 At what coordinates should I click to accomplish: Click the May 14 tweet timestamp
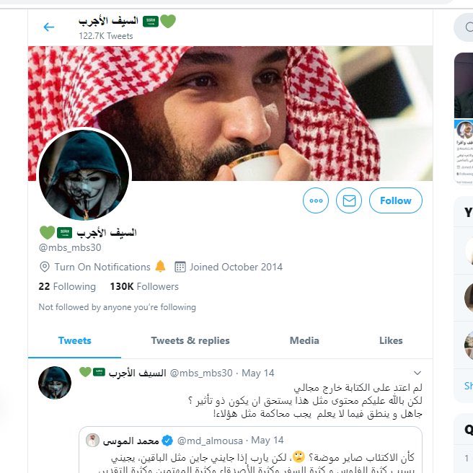click(258, 373)
